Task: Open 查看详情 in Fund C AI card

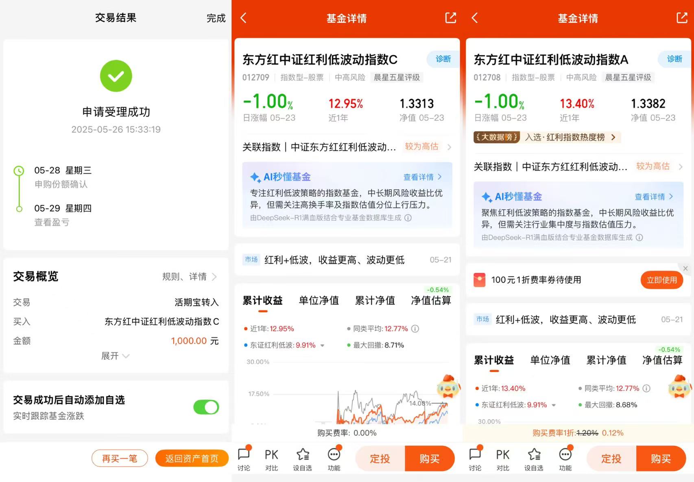Action: point(422,177)
